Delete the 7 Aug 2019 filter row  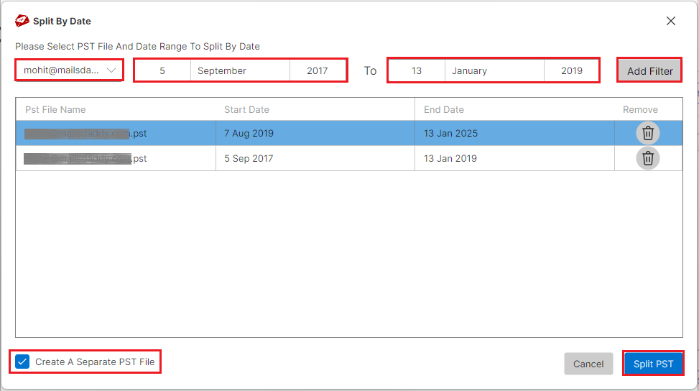coord(647,133)
